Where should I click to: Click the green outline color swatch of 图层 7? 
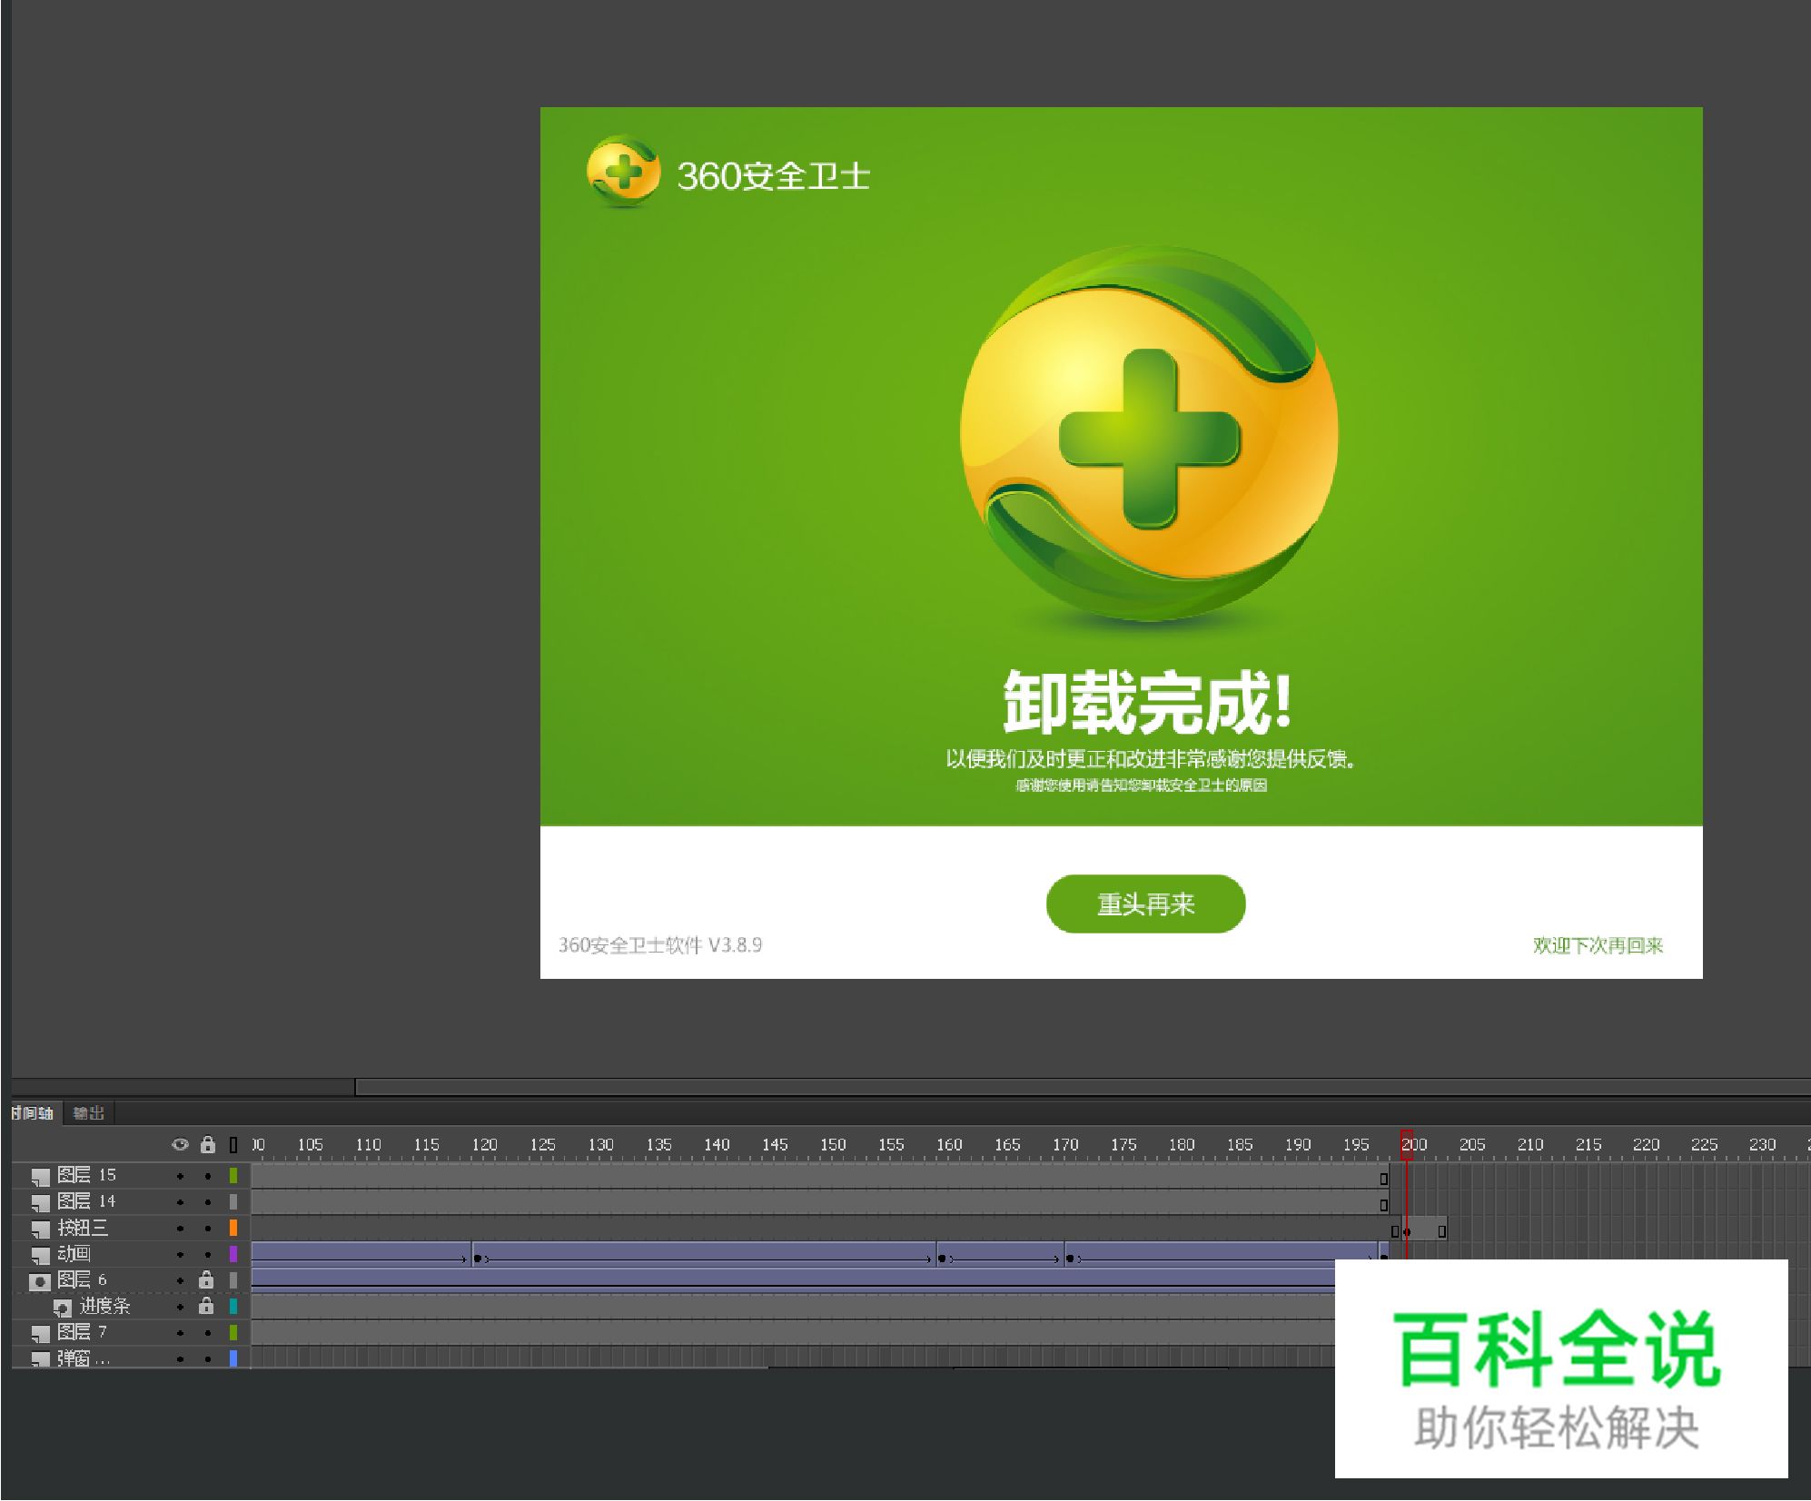(233, 1333)
